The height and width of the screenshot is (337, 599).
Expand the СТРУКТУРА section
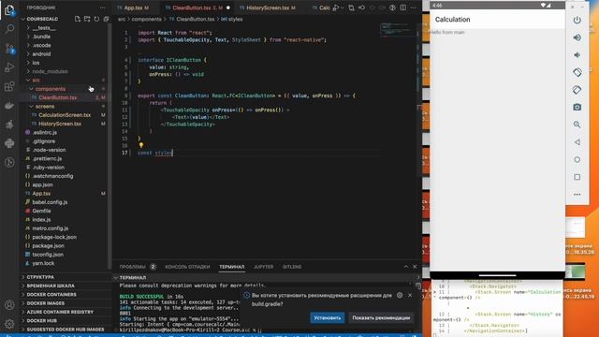tap(65, 277)
